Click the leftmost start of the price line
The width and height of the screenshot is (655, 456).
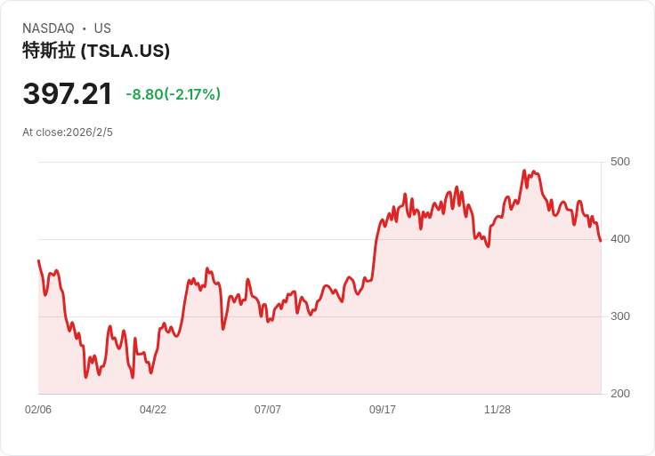click(38, 260)
